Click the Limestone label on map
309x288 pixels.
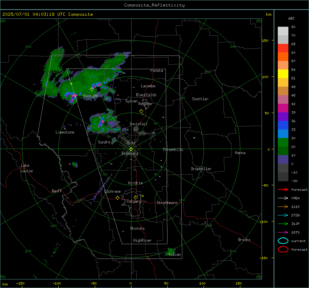point(65,132)
